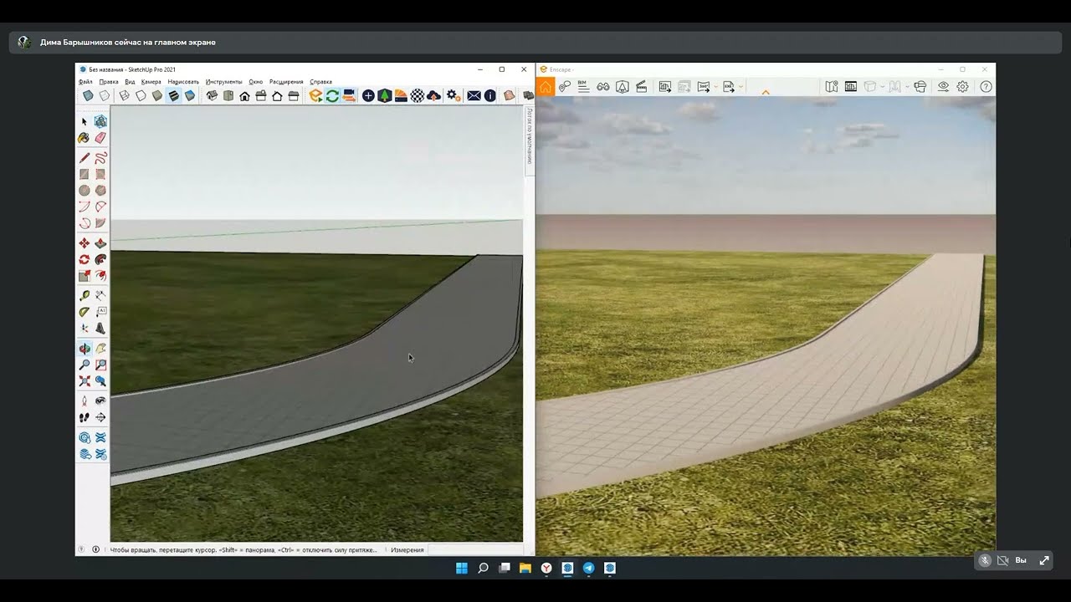Toggle Enscape Synchronize Views icon
The height and width of the screenshot is (602, 1071).
[x=349, y=96]
